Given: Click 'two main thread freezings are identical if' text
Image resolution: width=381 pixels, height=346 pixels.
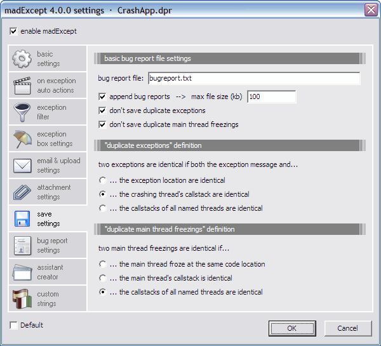Looking at the screenshot, I should coord(164,249).
